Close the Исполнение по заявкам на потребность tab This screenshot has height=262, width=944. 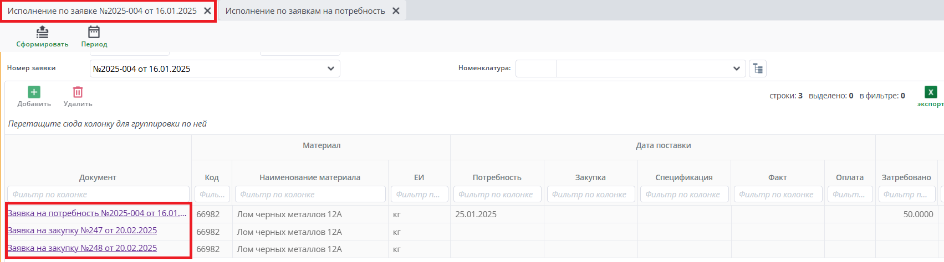[x=396, y=11]
